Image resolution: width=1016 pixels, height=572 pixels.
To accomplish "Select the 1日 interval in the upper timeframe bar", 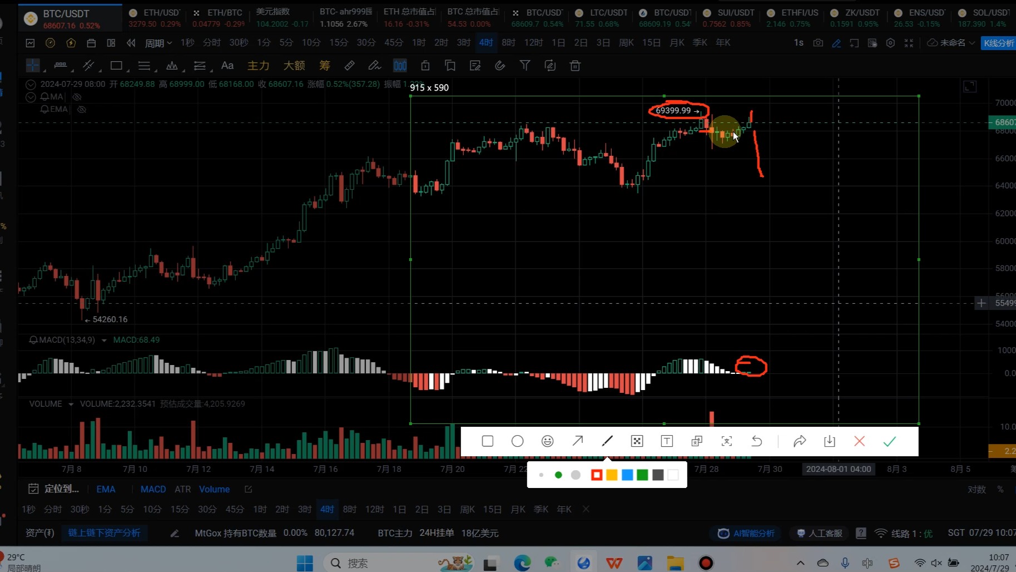I will coord(558,43).
